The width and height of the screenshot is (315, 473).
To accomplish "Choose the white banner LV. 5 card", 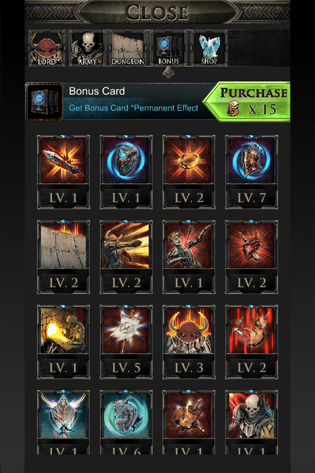I will pyautogui.click(x=126, y=342).
